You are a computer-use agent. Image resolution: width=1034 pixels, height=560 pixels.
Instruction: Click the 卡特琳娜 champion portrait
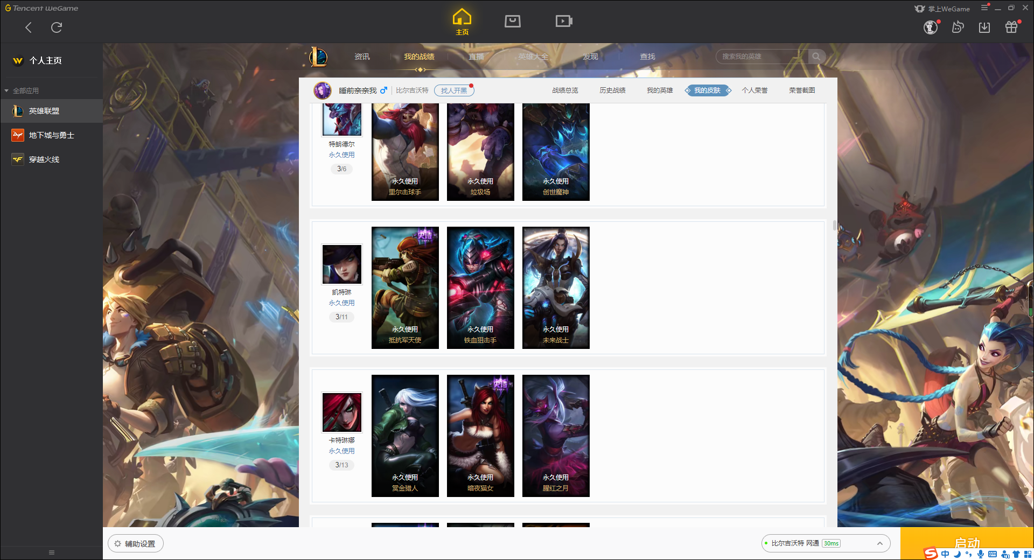point(342,412)
